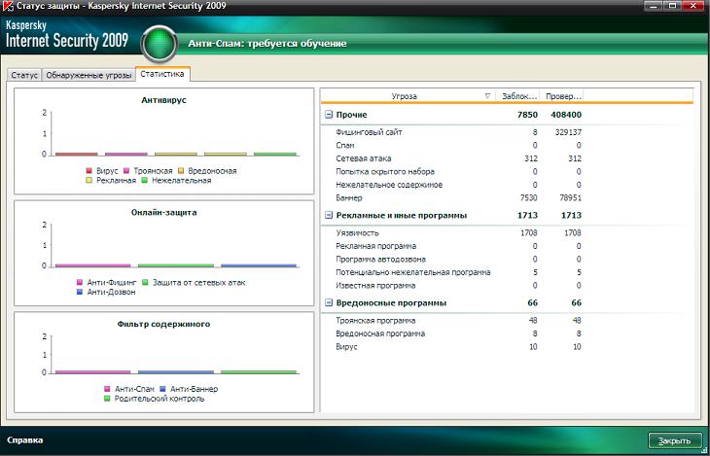The width and height of the screenshot is (710, 456).
Task: Click the orange Вредоносная legend swatch
Action: coord(181,171)
